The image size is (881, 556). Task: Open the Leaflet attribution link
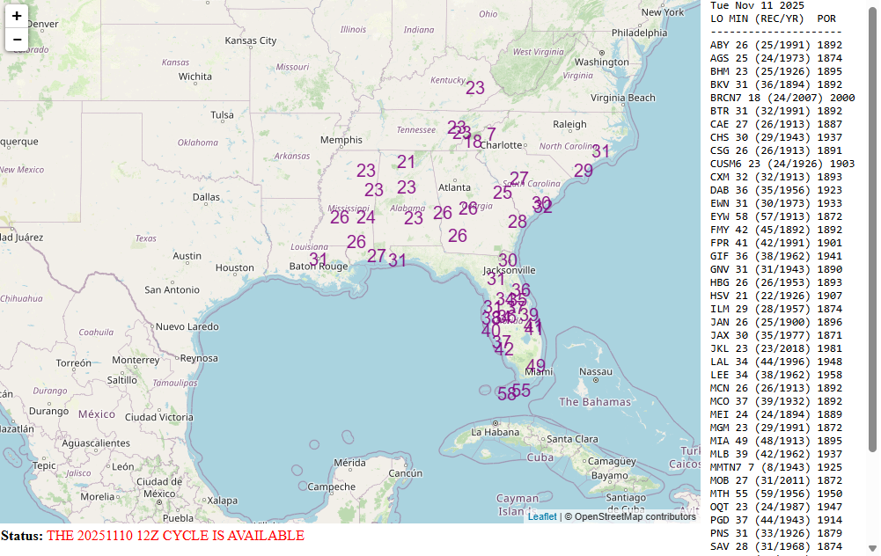541,516
